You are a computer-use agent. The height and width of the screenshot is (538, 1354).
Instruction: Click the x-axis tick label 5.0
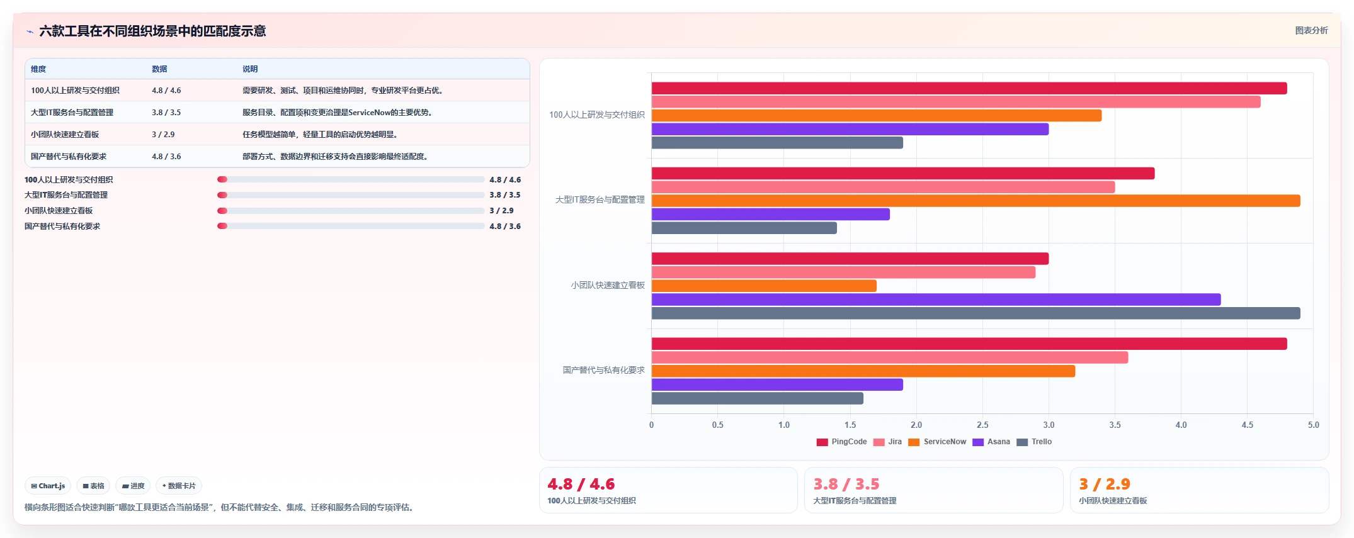click(1313, 425)
